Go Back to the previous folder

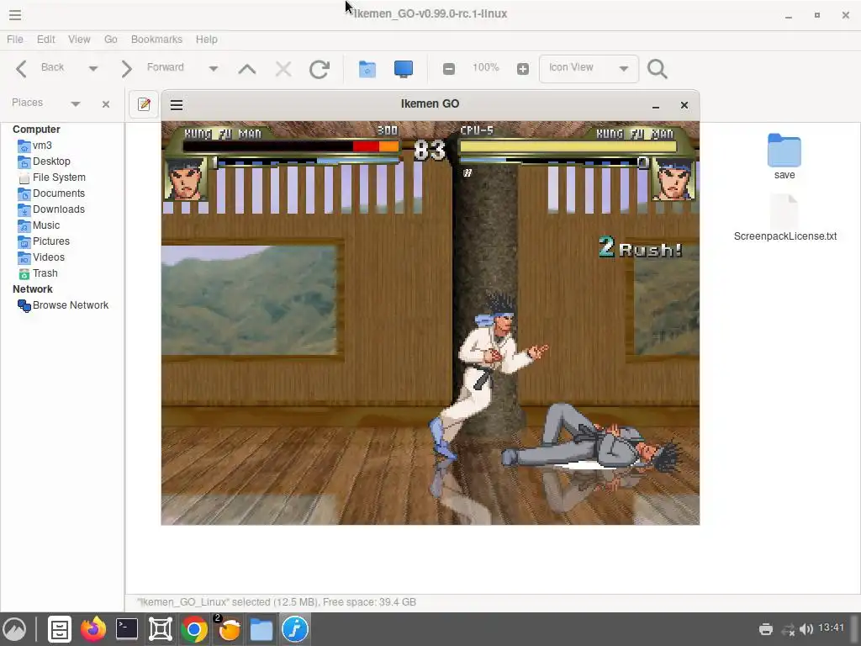pyautogui.click(x=39, y=68)
